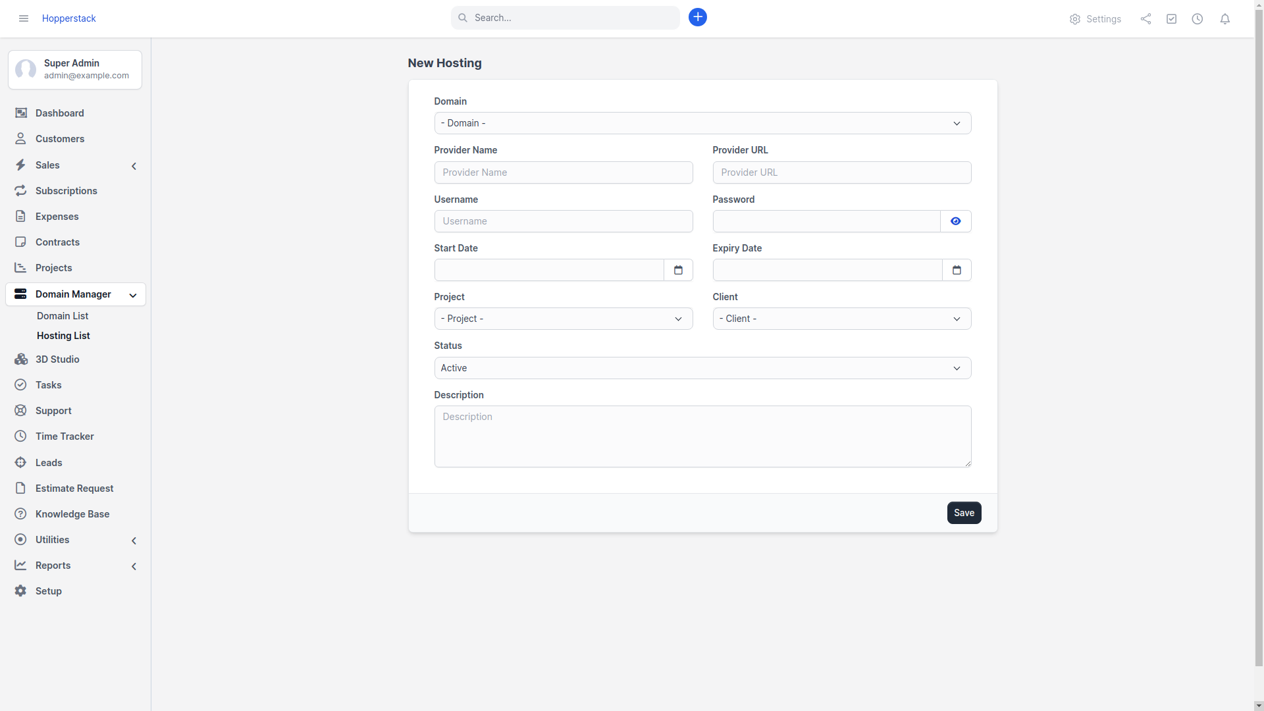This screenshot has height=711, width=1264.
Task: Open the Time Tracker section
Action: (63, 436)
